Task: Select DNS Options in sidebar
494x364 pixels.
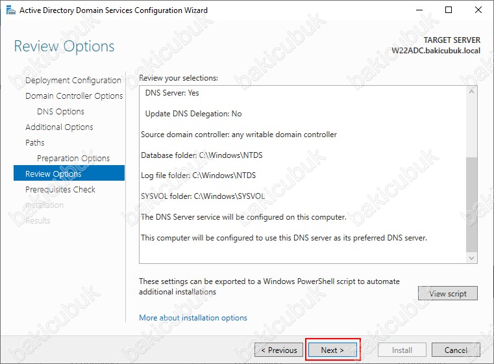Action: tap(60, 111)
